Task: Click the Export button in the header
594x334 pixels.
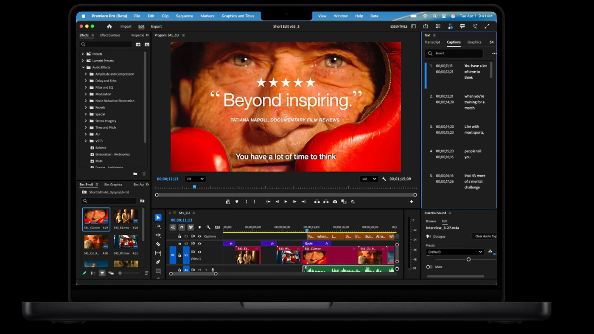Action: (x=156, y=26)
